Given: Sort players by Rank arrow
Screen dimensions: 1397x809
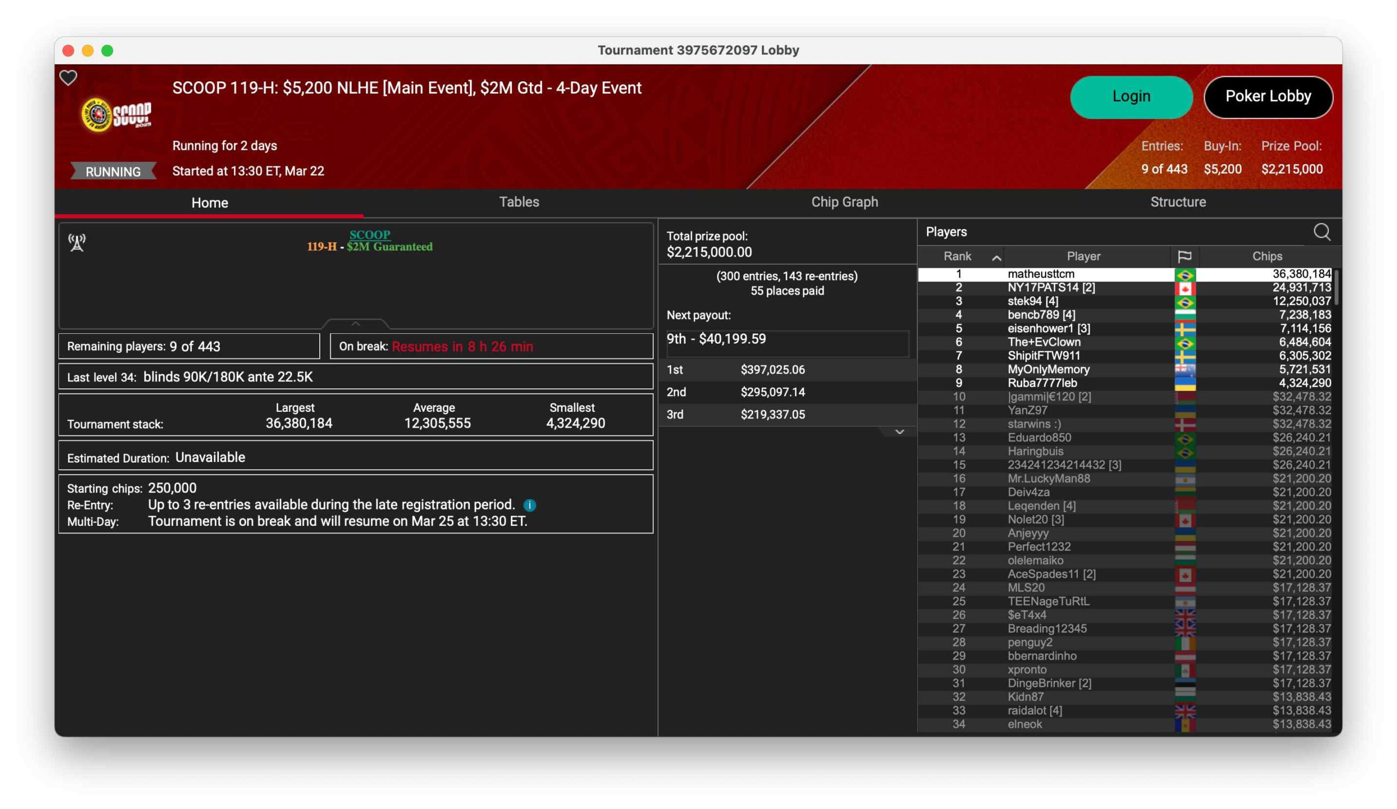Looking at the screenshot, I should tap(996, 257).
